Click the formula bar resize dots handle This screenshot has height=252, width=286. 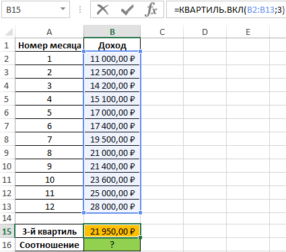(x=80, y=9)
